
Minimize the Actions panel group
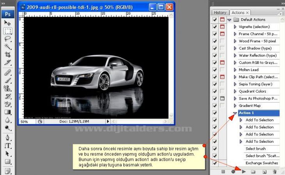pos(278,9)
